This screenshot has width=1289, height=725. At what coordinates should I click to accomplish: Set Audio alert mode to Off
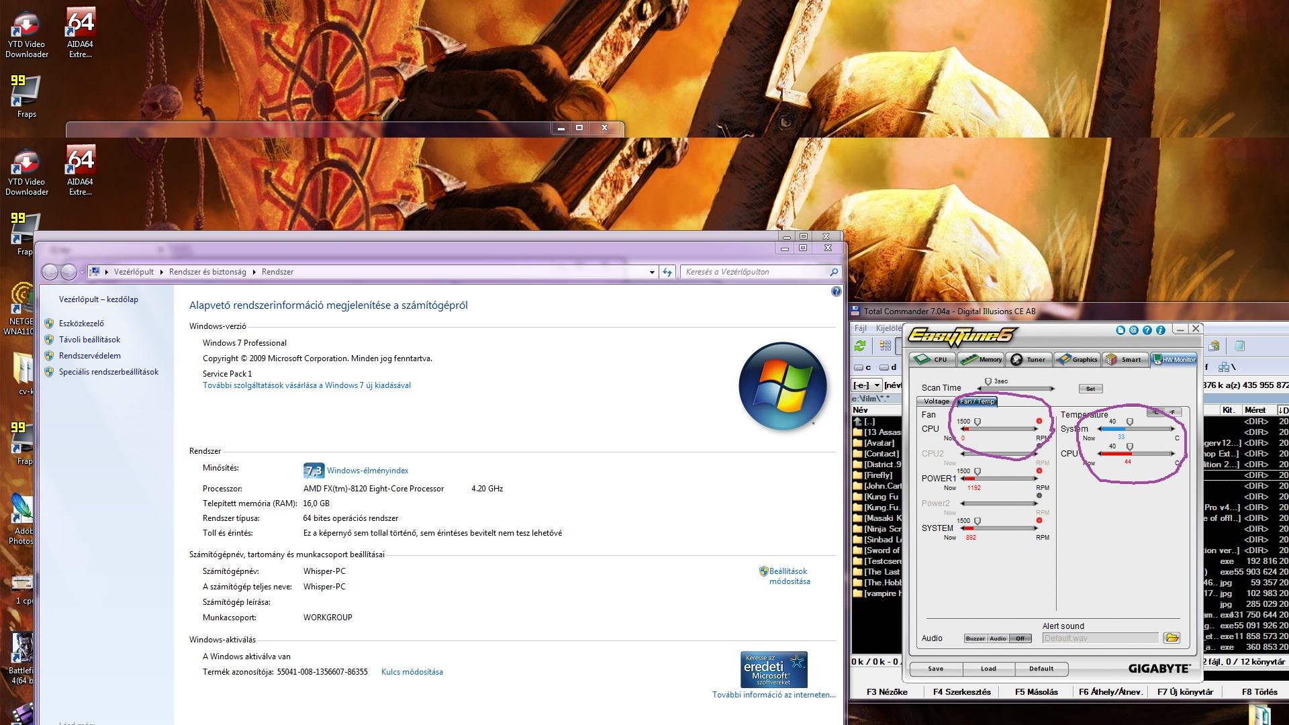(1020, 638)
